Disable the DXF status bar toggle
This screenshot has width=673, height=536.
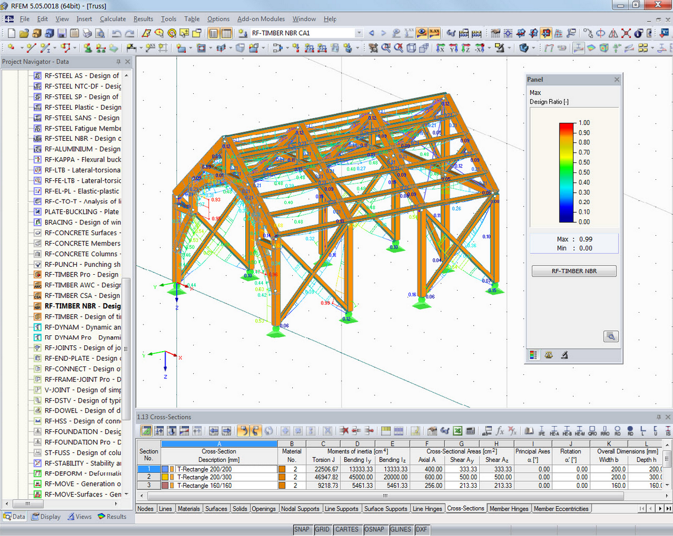click(422, 529)
